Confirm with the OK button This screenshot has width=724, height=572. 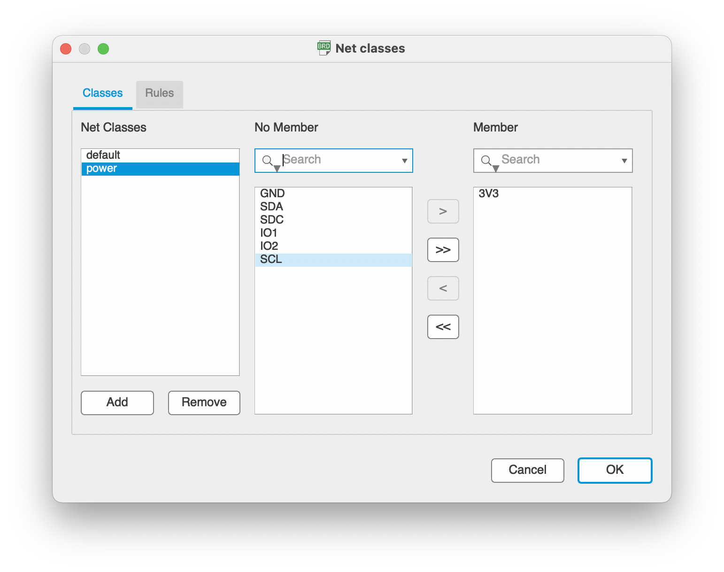615,470
